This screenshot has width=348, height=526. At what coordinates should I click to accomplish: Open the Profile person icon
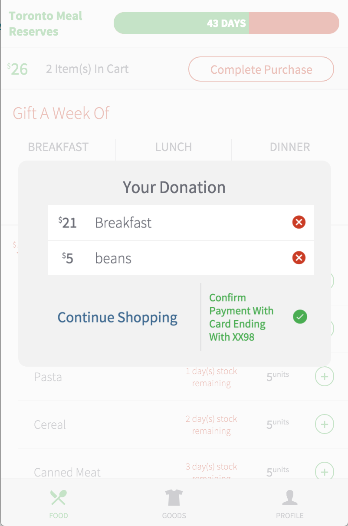click(x=289, y=498)
